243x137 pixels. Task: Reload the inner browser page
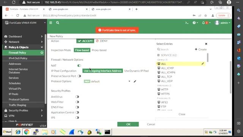click(x=17, y=15)
